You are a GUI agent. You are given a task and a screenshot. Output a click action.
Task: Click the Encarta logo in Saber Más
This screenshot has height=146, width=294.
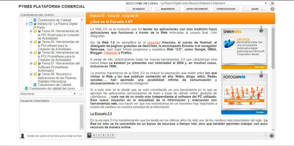point(229,43)
